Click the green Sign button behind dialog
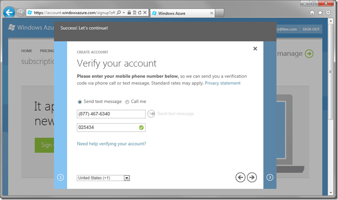The width and height of the screenshot is (338, 200). (44, 145)
